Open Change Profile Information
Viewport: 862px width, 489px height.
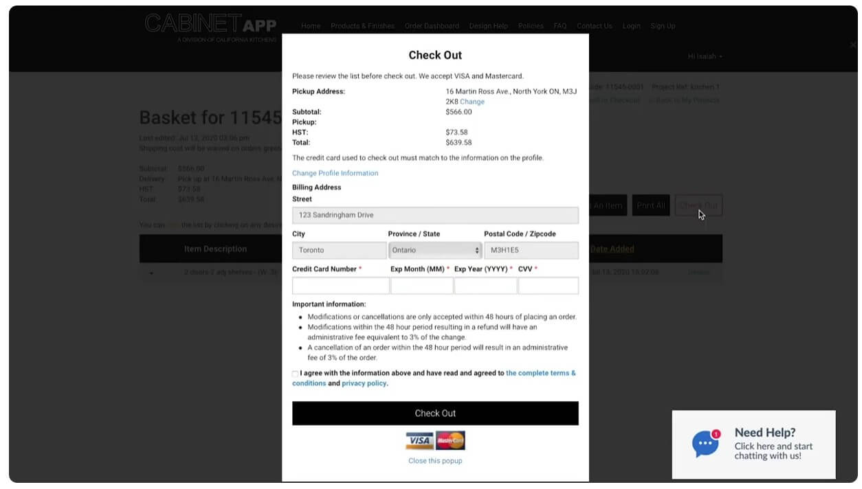(335, 173)
